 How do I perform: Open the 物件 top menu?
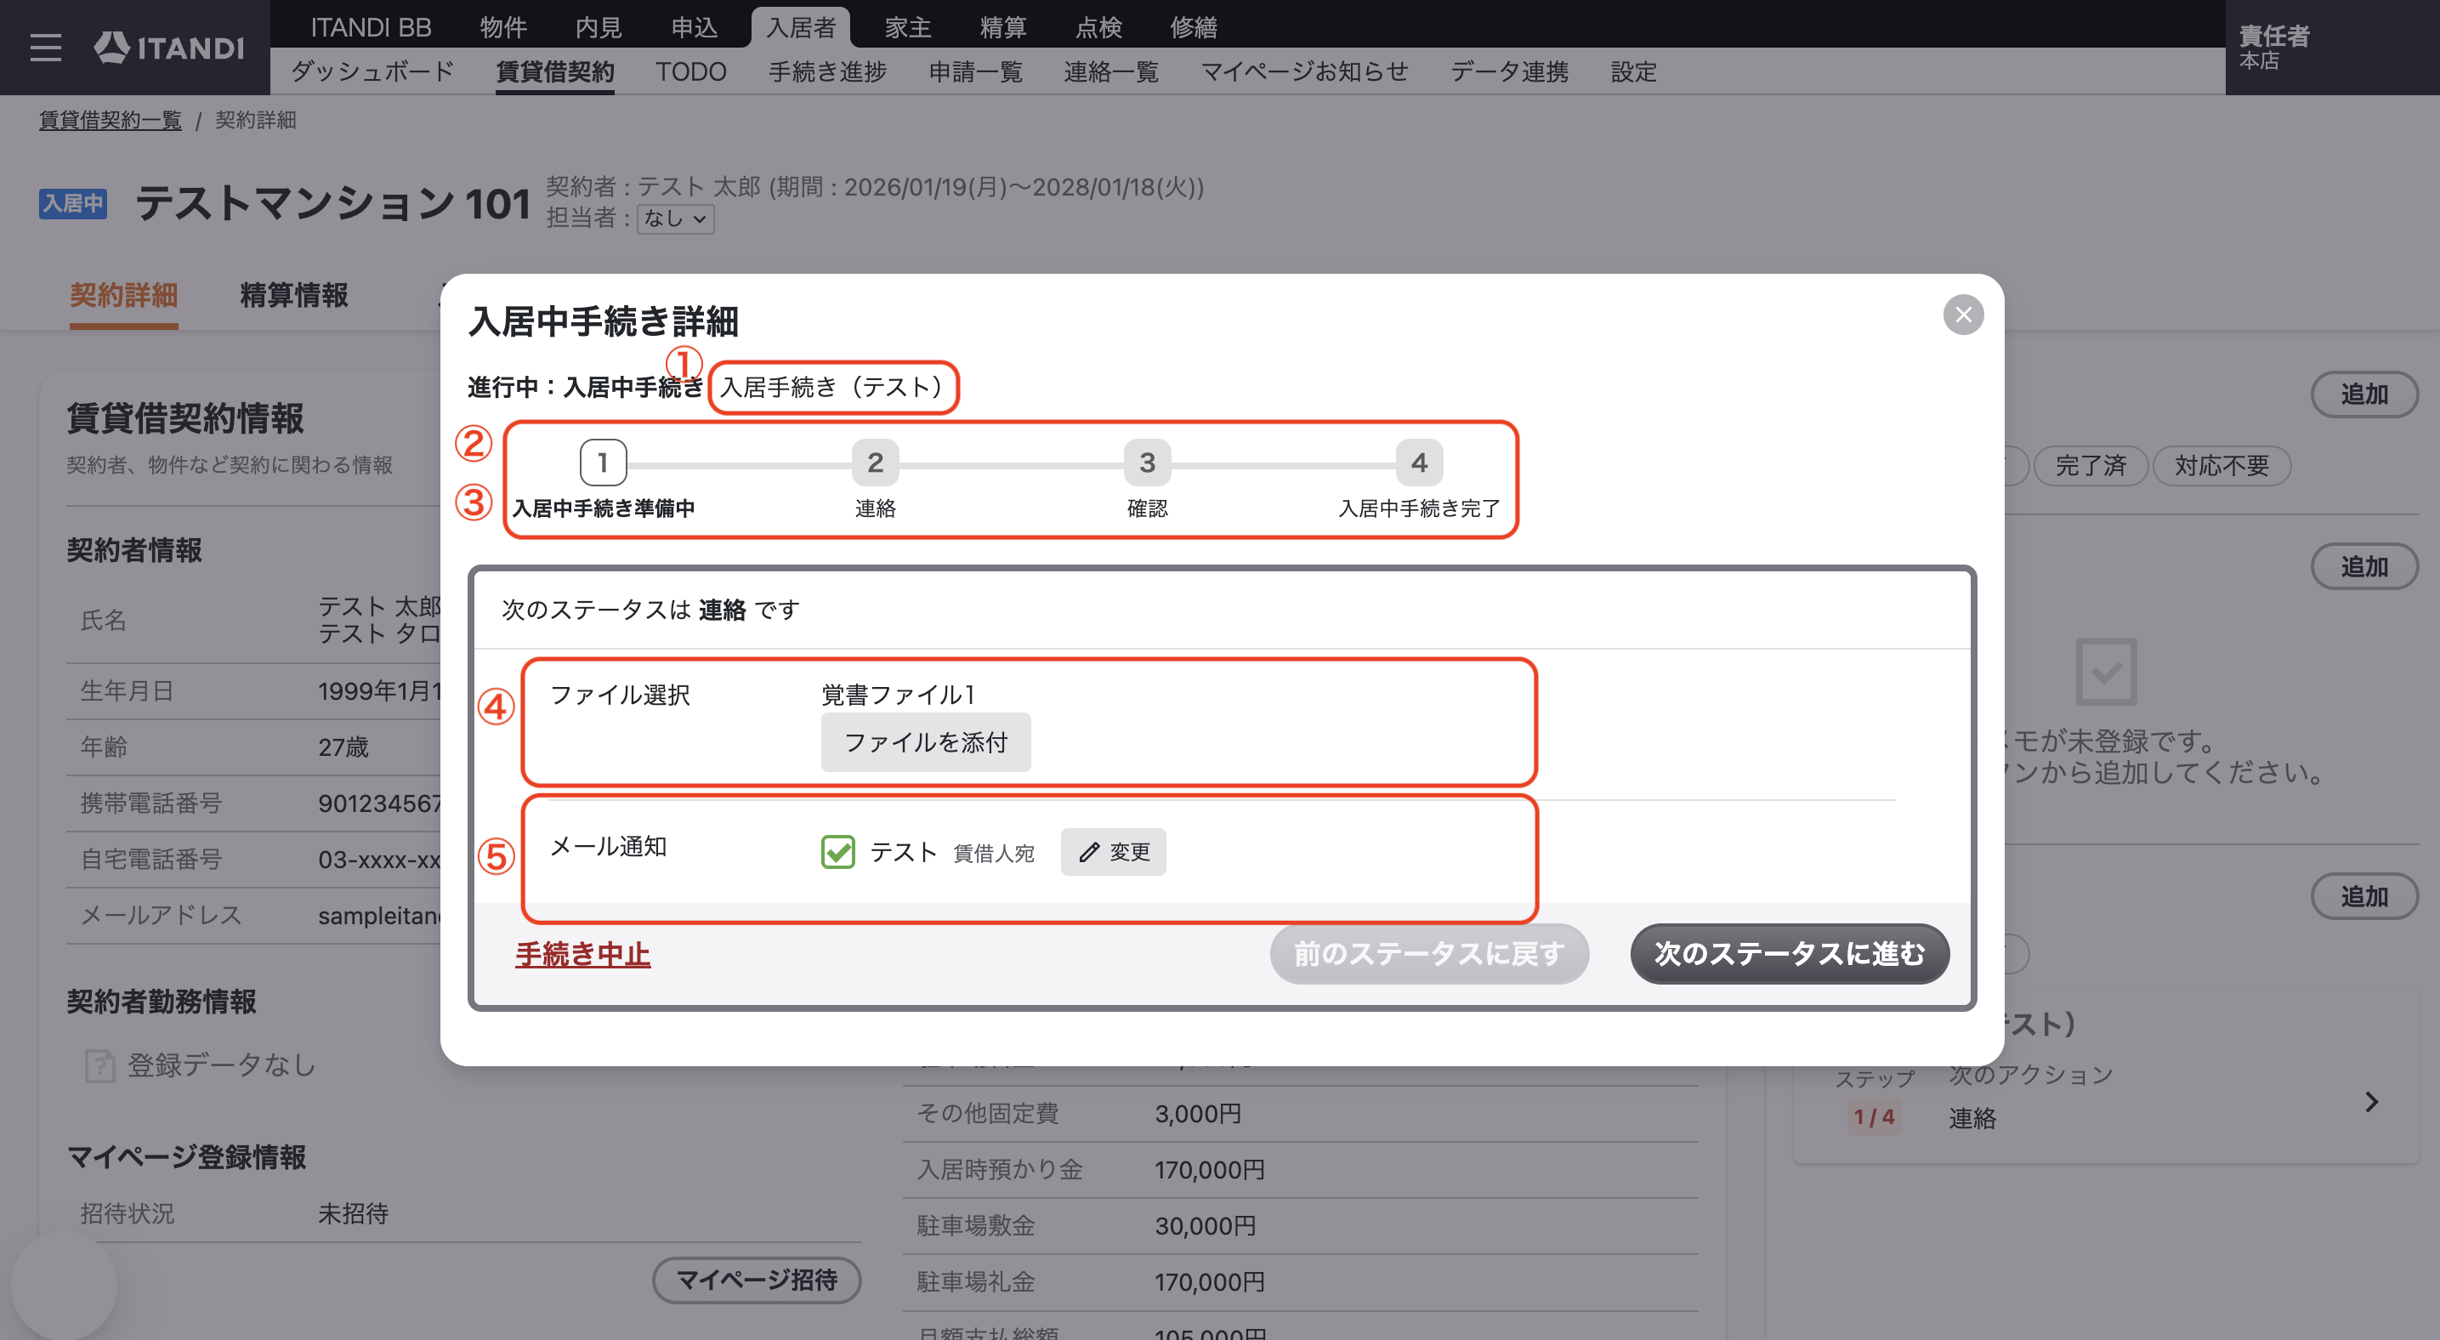tap(503, 26)
